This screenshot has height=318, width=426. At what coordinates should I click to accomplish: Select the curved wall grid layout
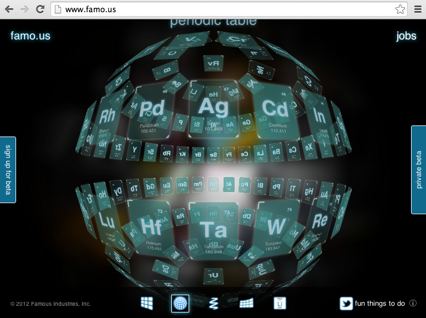[247, 303]
